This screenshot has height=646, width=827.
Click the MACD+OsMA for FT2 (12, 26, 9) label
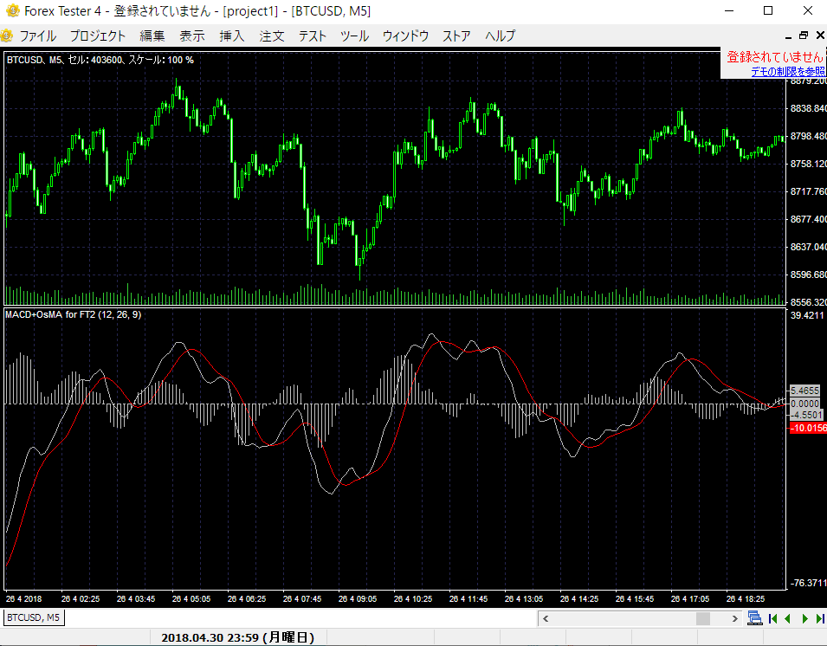tap(74, 315)
